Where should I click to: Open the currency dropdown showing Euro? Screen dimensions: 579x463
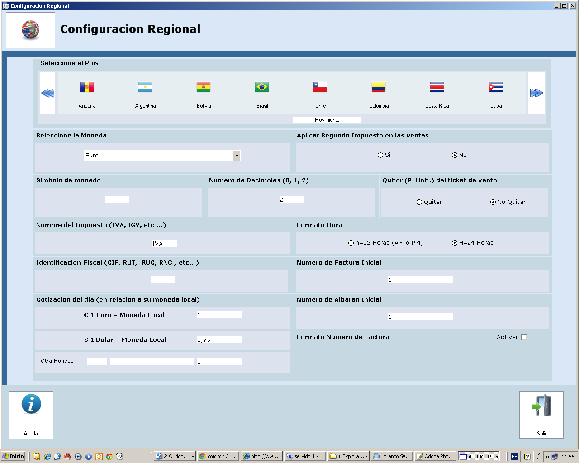click(237, 156)
